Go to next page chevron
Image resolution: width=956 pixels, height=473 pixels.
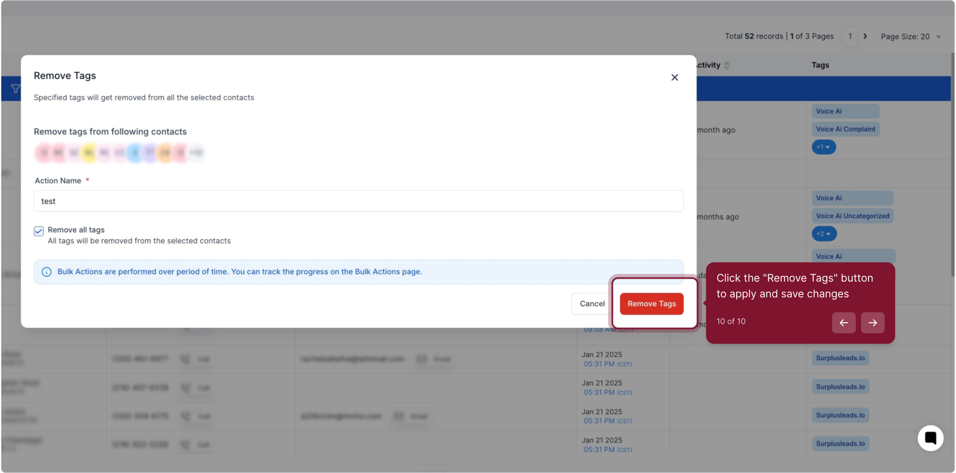(x=865, y=36)
